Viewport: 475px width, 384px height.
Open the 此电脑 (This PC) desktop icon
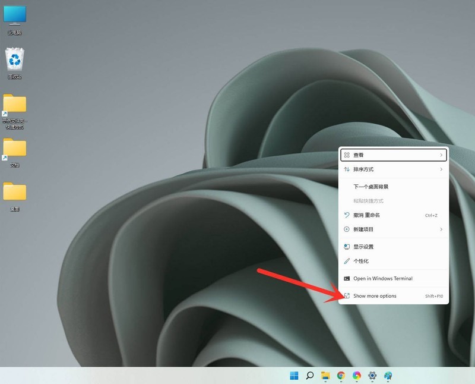click(x=15, y=17)
